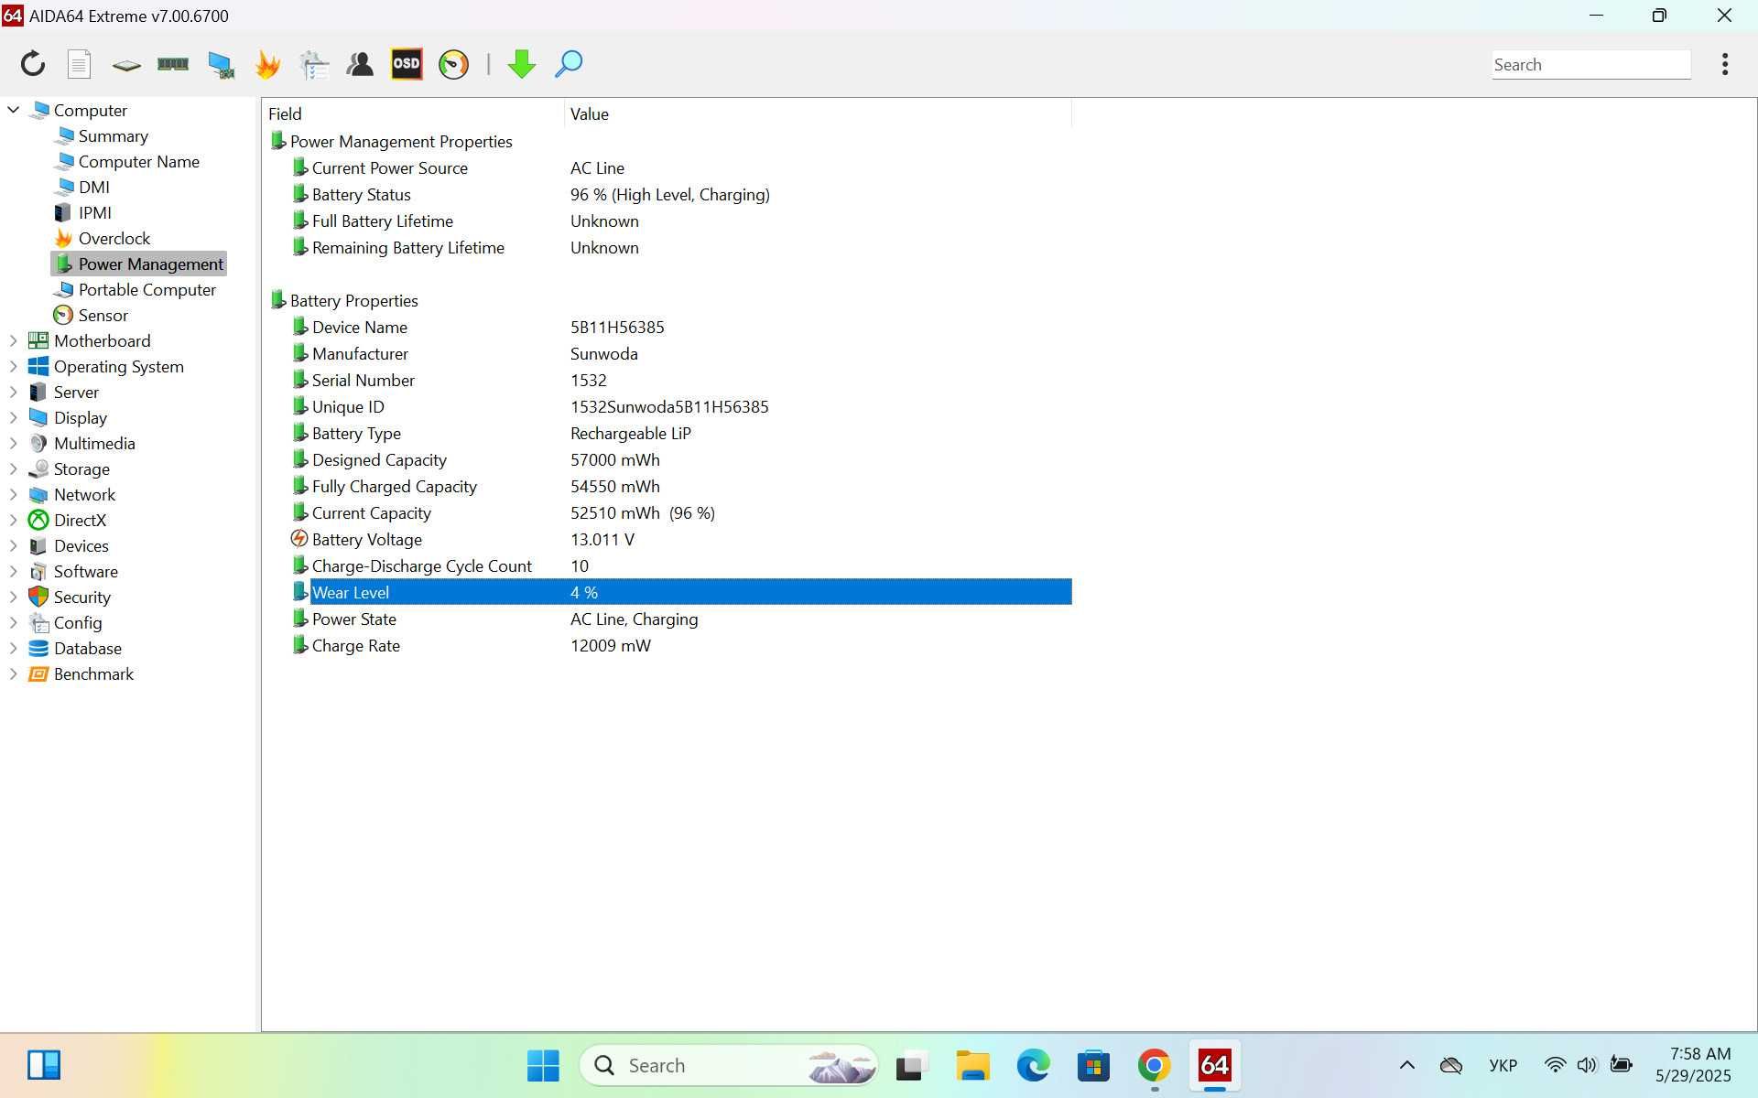The image size is (1758, 1098).
Task: Click the user accounts silhouette icon
Action: click(x=360, y=64)
